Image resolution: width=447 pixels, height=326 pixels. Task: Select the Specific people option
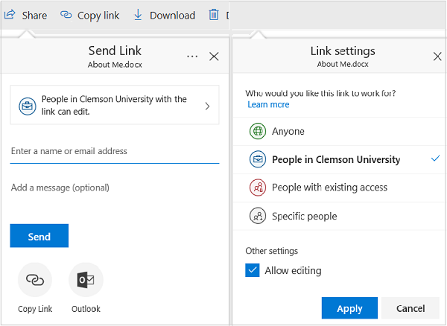[339, 216]
